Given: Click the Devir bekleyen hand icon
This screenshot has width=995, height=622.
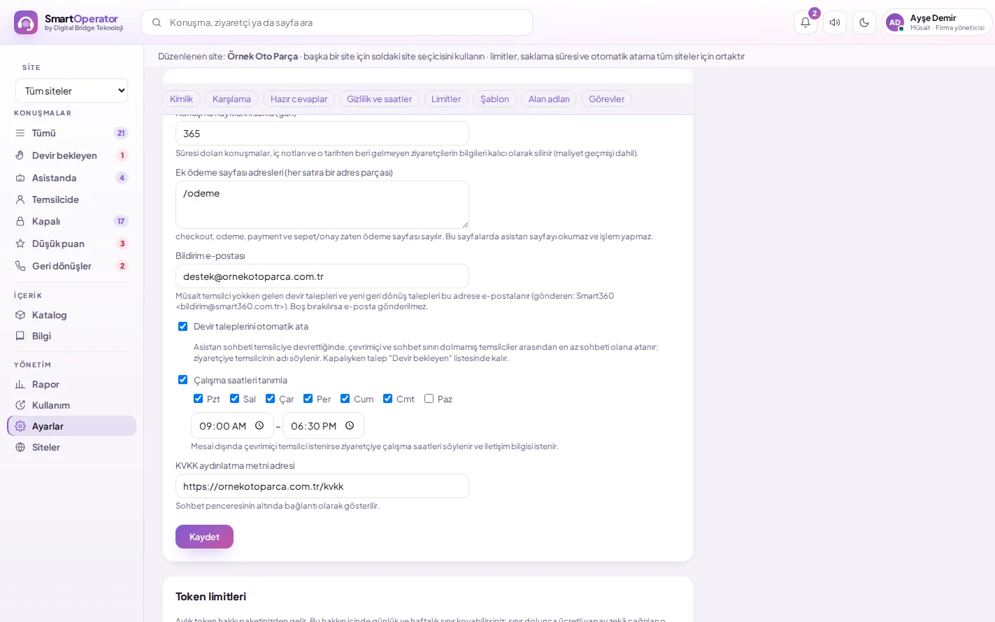Looking at the screenshot, I should point(20,155).
